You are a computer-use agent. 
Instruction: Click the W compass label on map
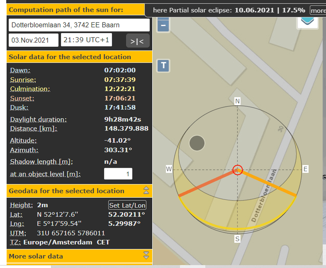pyautogui.click(x=169, y=169)
